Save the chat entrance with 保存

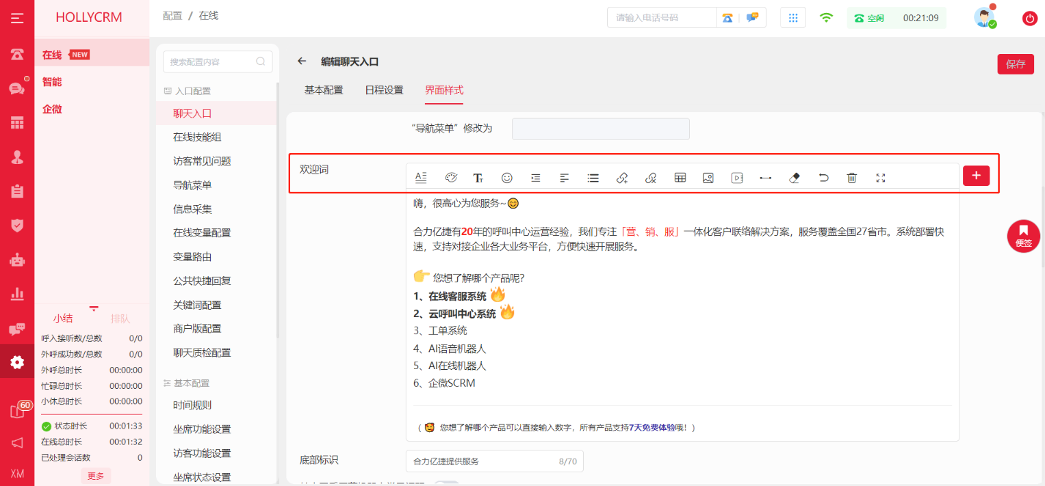[1016, 64]
